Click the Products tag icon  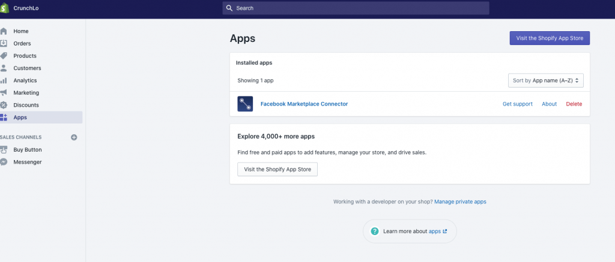(4, 56)
